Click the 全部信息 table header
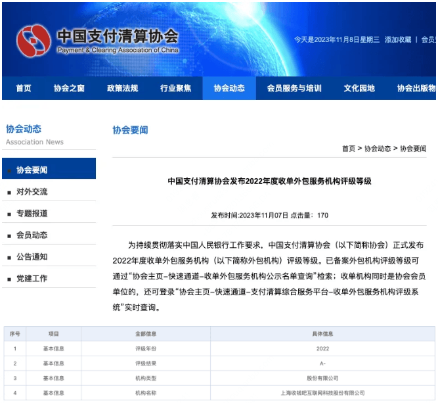438x403 pixels. coord(146,334)
